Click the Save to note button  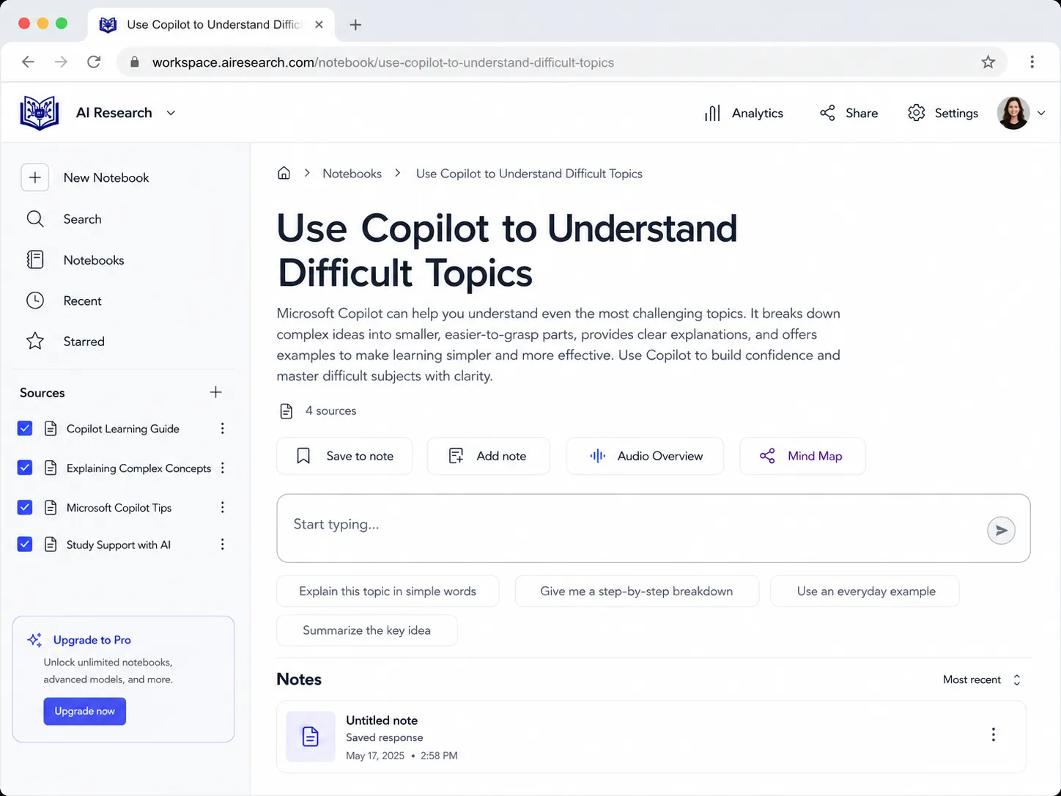click(344, 456)
